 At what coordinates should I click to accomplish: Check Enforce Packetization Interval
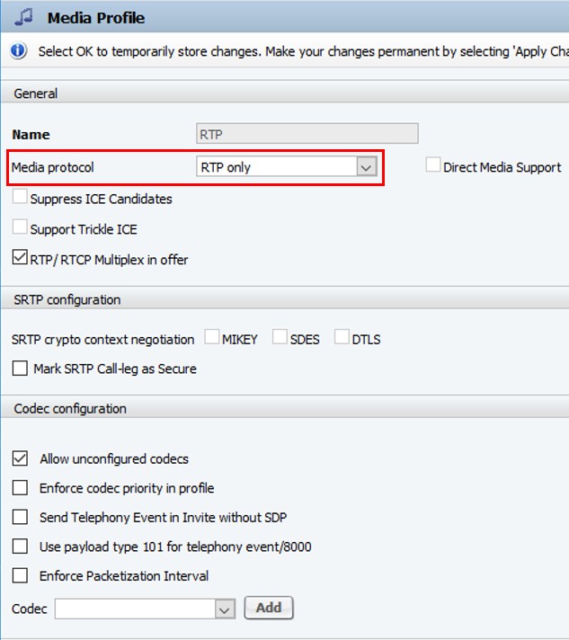(20, 575)
